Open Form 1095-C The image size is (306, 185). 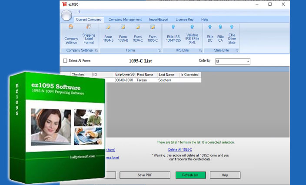[x=153, y=33]
